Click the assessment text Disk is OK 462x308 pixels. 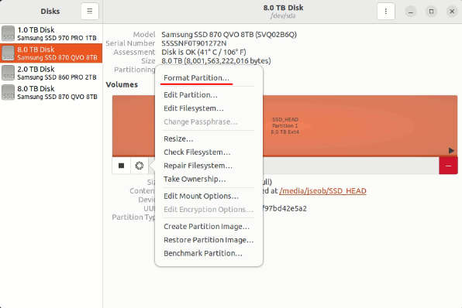pyautogui.click(x=204, y=52)
